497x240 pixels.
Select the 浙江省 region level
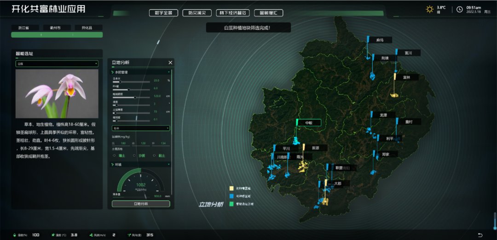click(x=25, y=28)
